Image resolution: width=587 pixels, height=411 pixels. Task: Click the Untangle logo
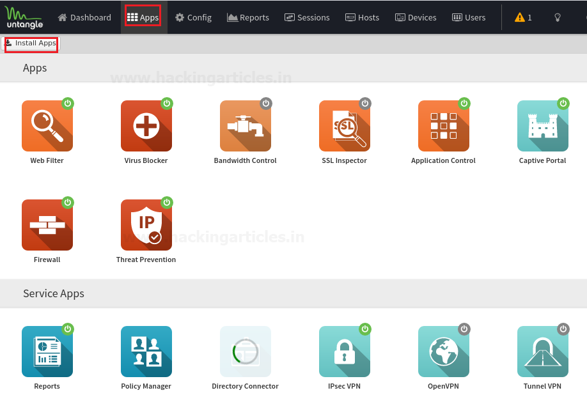pyautogui.click(x=24, y=18)
